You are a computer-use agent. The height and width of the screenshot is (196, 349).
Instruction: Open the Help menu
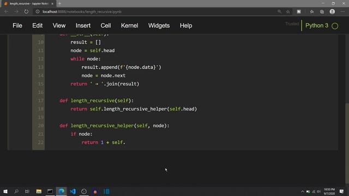coord(186,26)
